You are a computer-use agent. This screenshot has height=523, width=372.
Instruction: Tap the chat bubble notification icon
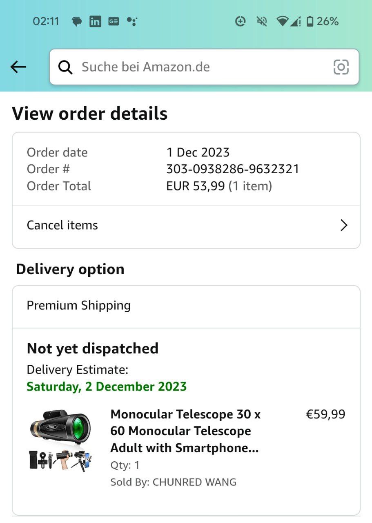coord(77,22)
